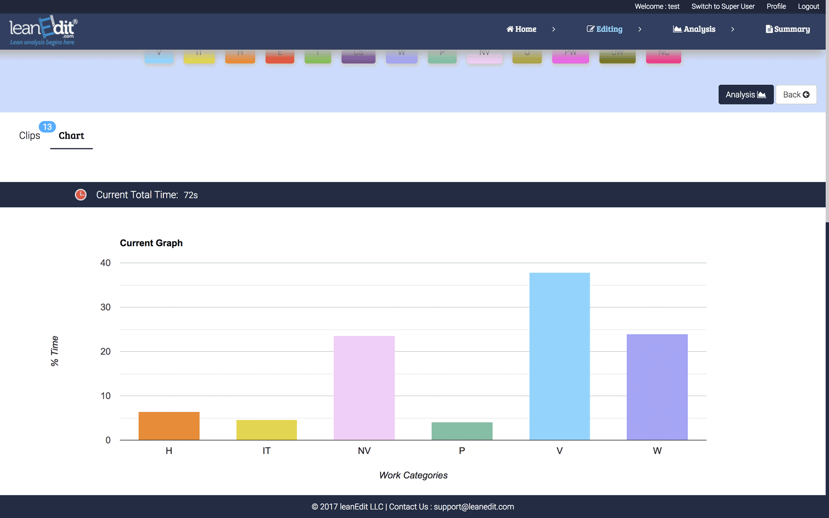Click the % Time axis label
This screenshot has height=518, width=829.
pos(54,351)
